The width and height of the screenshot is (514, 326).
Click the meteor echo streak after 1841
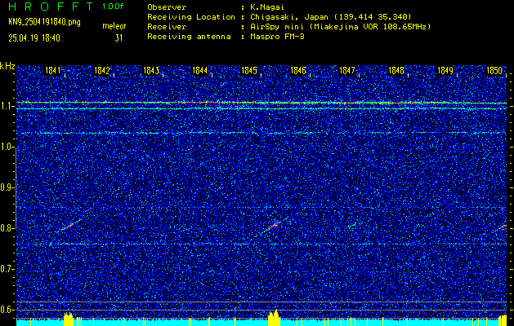tap(72, 224)
